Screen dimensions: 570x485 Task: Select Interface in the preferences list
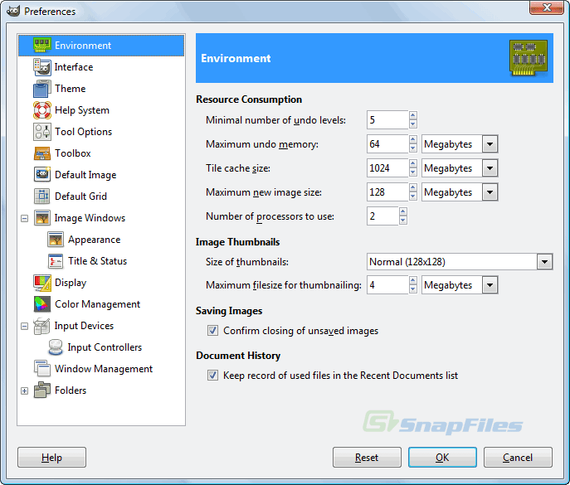point(74,67)
